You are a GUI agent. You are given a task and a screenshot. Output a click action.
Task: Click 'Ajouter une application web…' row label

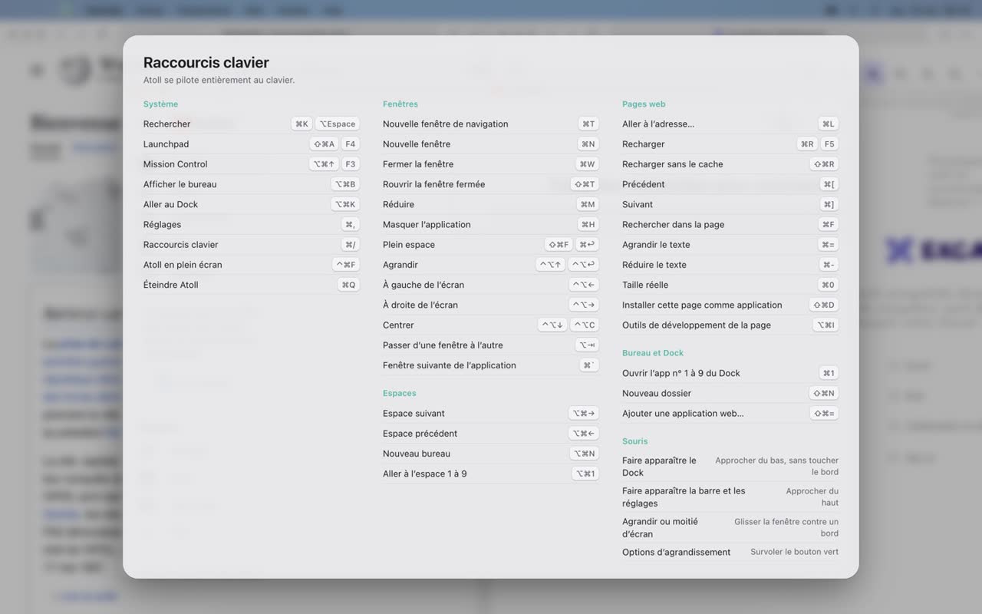[683, 413]
